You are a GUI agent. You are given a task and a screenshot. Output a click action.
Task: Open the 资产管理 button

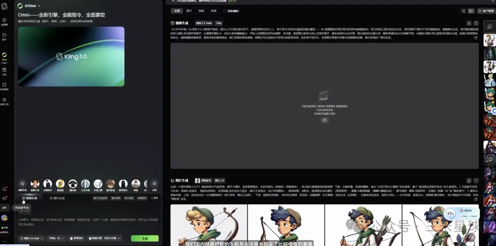click(x=485, y=11)
